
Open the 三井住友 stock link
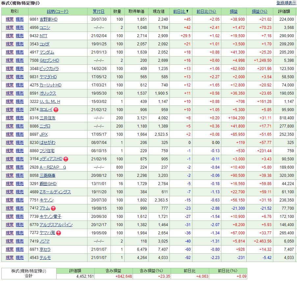pyautogui.click(x=48, y=118)
